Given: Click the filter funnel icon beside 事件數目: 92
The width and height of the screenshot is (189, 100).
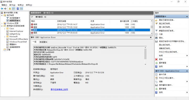Looking at the screenshot, I should pyautogui.click(x=32, y=17).
